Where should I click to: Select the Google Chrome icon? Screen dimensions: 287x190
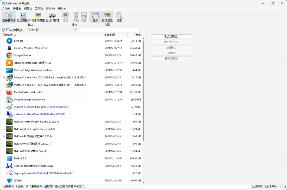(9, 55)
